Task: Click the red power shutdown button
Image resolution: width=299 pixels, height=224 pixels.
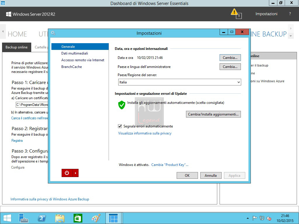Action: (x=67, y=173)
